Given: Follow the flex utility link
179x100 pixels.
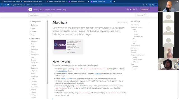Looking at the screenshot, I should click(70, 78).
